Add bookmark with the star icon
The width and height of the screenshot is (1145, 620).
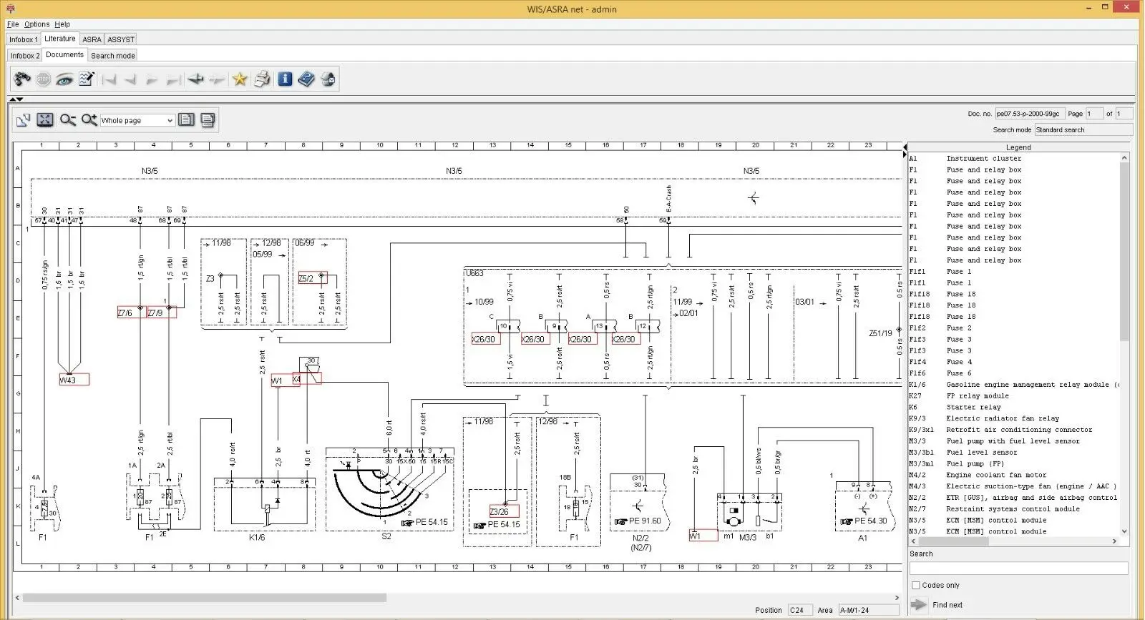(x=240, y=79)
